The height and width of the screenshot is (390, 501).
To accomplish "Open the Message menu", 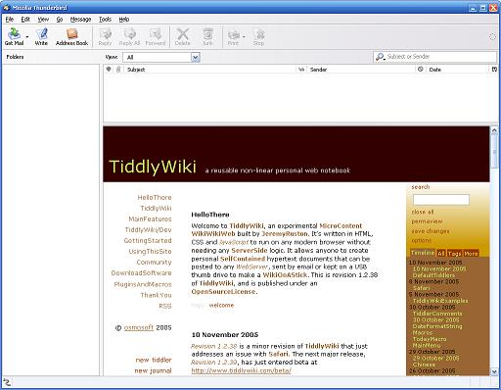I will (80, 20).
